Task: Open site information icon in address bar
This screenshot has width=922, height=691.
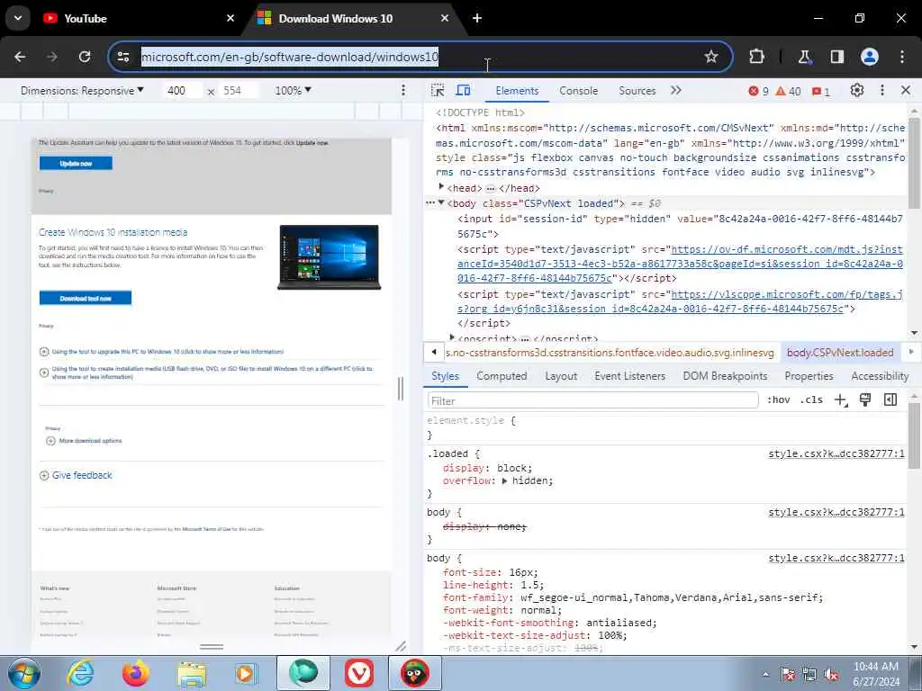Action: (x=123, y=57)
